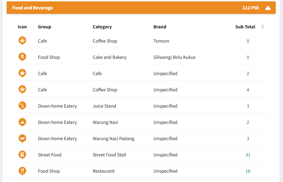Screen dimensions: 283x182
Task: Open Juice Stand sub total 3 link
Action: tap(248, 106)
